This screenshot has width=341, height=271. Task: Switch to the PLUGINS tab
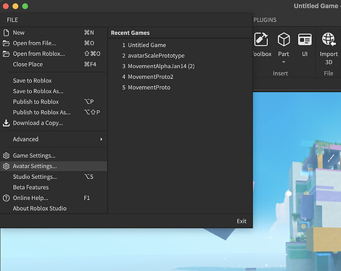point(265,20)
